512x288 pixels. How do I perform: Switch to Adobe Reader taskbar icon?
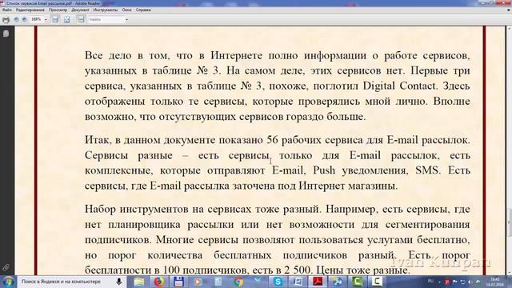(318, 282)
